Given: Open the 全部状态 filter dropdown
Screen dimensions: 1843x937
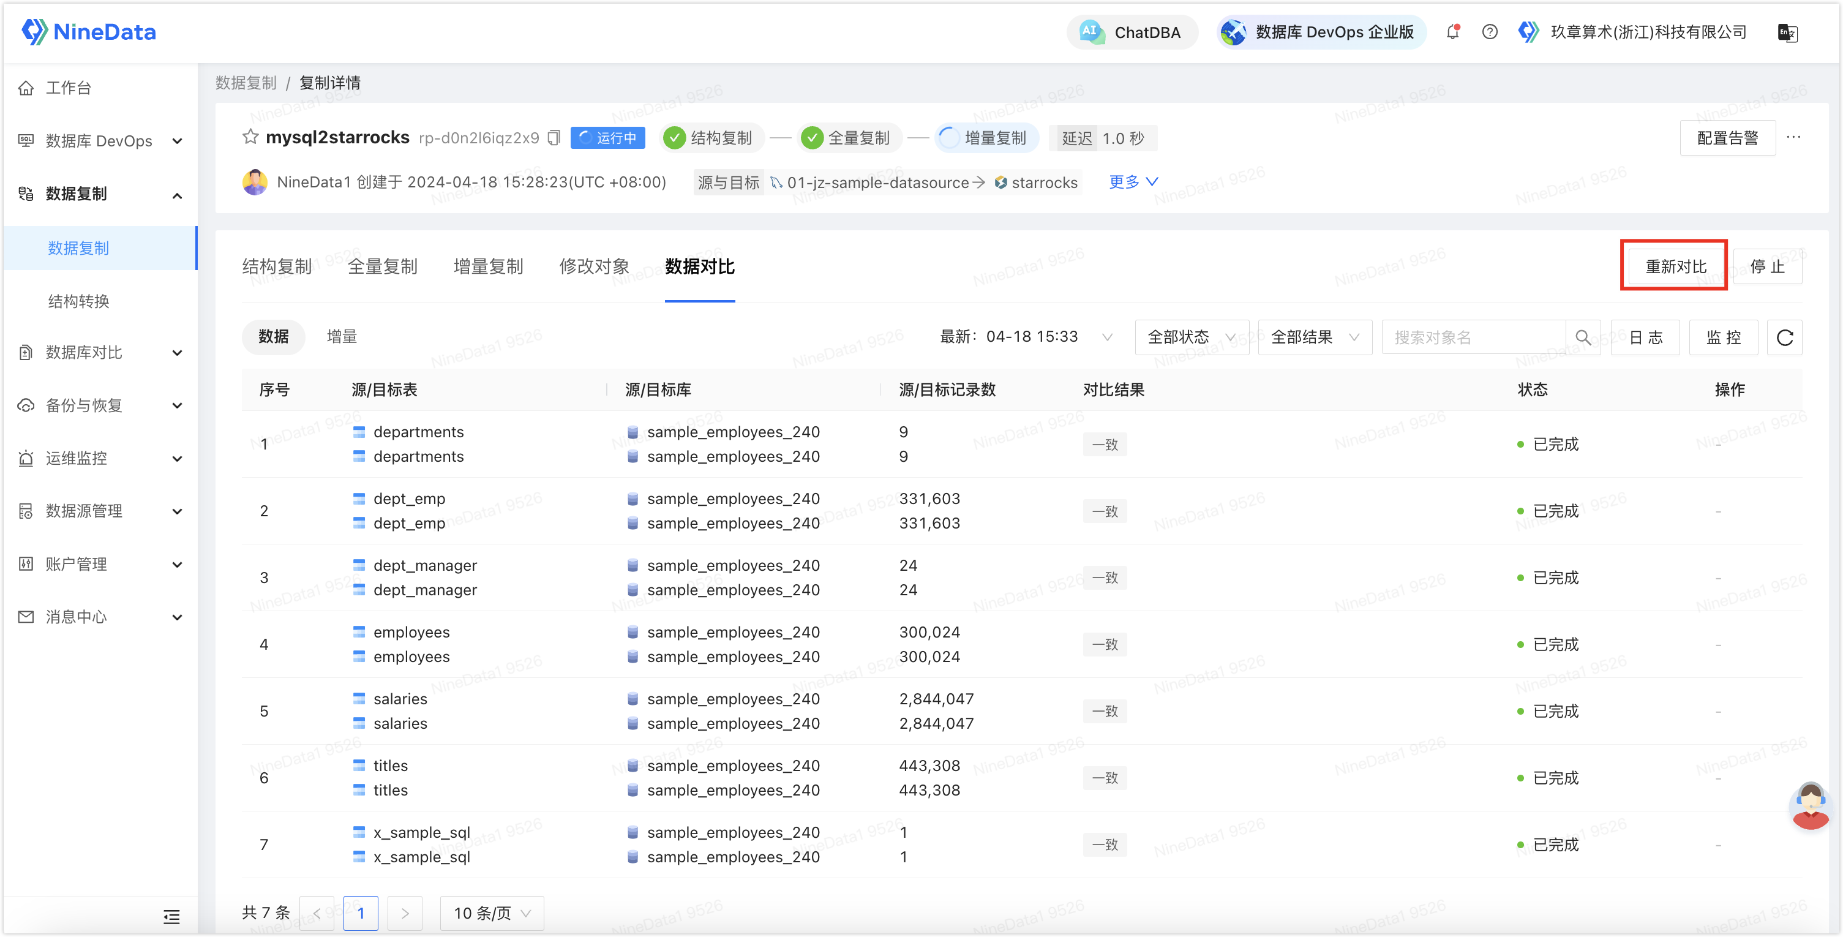Looking at the screenshot, I should click(1192, 336).
